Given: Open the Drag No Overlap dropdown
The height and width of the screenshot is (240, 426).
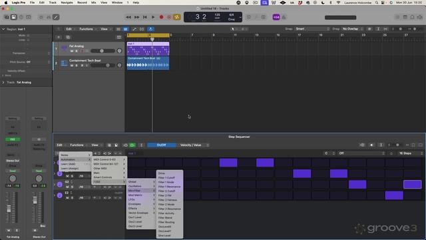Looking at the screenshot, I should coord(352,29).
